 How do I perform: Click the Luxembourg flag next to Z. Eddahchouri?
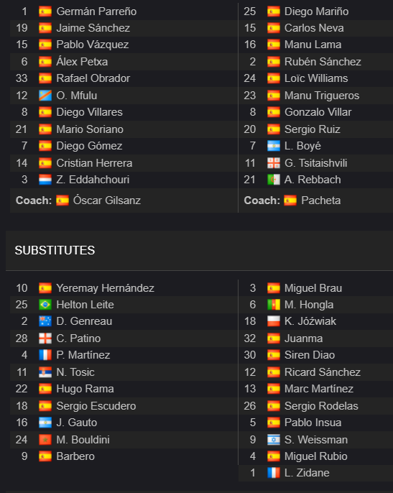[x=45, y=180]
